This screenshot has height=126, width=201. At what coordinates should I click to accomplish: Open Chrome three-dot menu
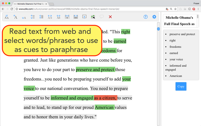[198, 9]
